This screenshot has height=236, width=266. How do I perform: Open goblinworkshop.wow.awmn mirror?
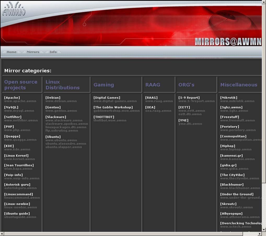click(x=117, y=111)
